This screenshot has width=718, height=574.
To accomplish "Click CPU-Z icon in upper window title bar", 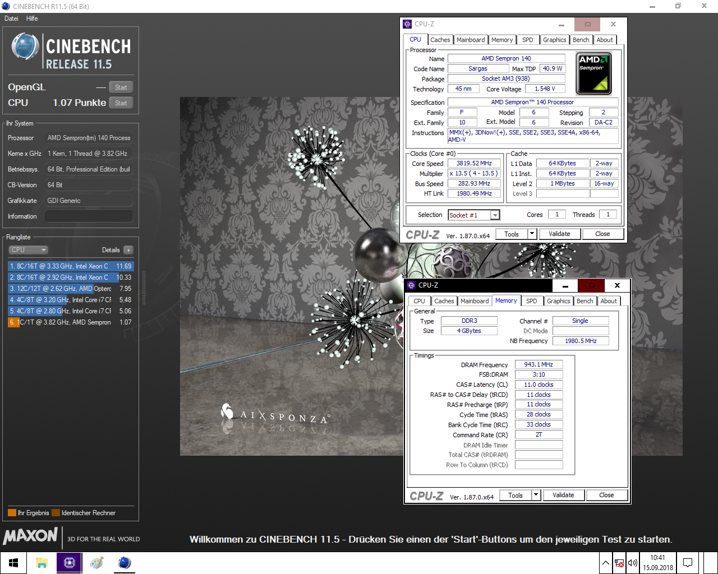I will (407, 24).
